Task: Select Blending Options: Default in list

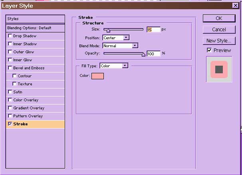Action: coord(35,28)
